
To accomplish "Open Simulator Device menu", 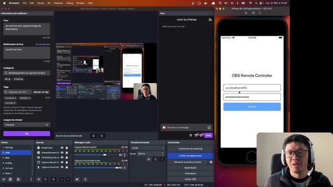I will coord(41,3).
